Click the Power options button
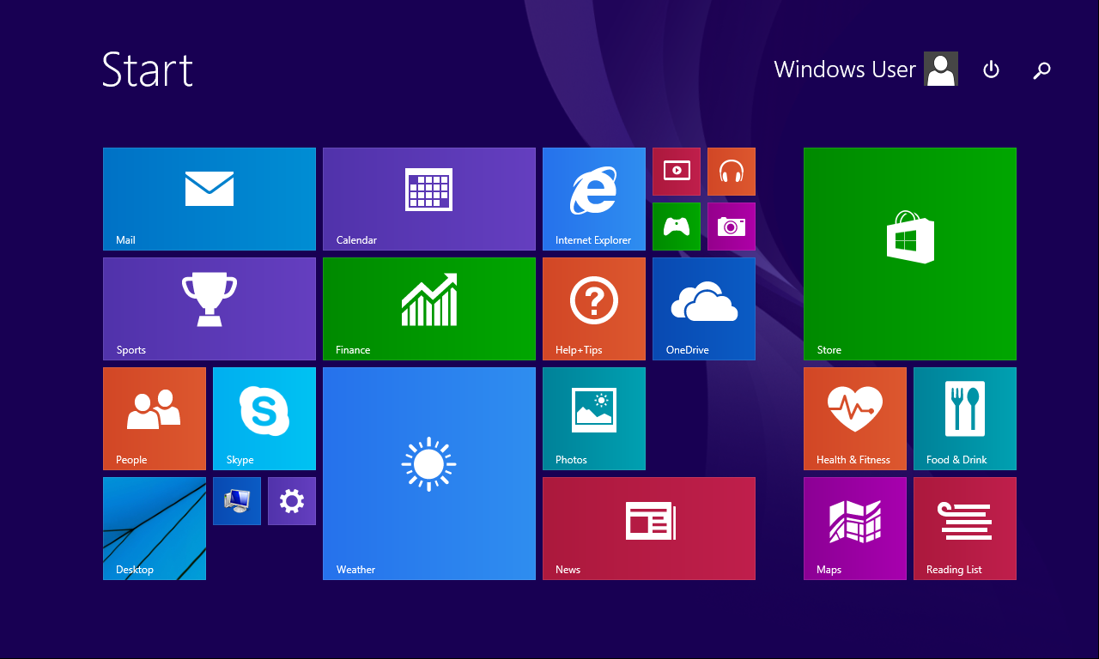The height and width of the screenshot is (659, 1099). [x=991, y=70]
